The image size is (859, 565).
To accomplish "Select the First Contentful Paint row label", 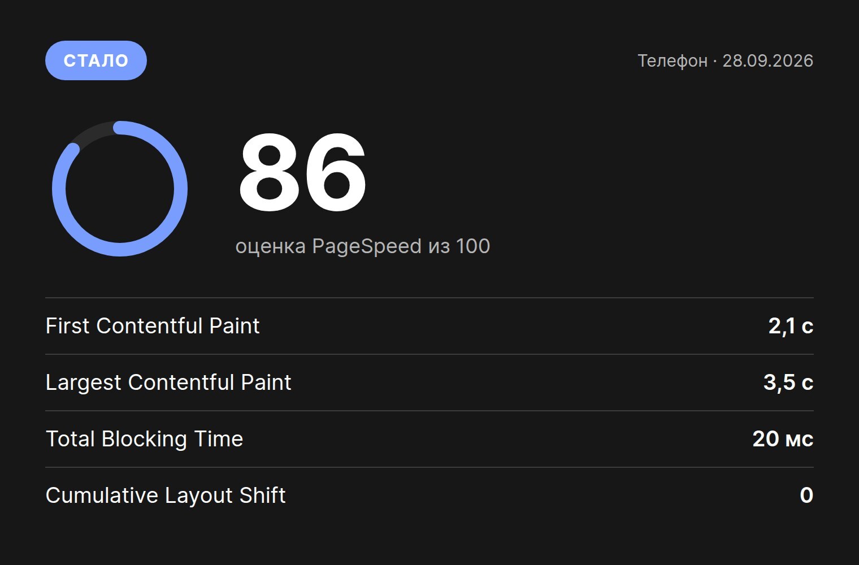I will pyautogui.click(x=153, y=326).
